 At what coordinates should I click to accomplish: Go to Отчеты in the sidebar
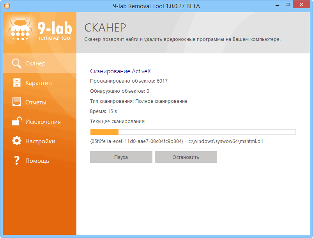(x=40, y=102)
